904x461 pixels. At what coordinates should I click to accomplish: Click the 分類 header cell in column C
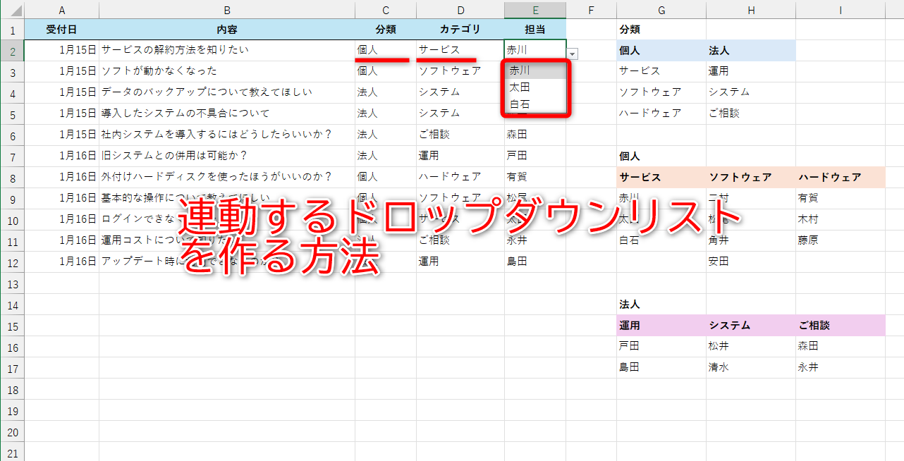pos(385,30)
